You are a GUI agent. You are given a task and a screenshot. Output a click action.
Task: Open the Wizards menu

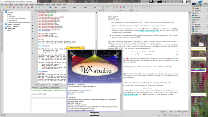[x=32, y=4]
